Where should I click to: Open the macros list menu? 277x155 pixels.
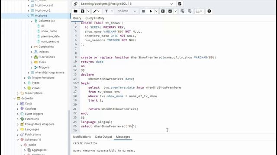pos(199,11)
